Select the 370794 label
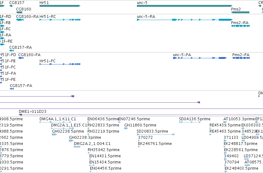Image resolution: width=263 pixels, height=173 pixels. pos(232,162)
